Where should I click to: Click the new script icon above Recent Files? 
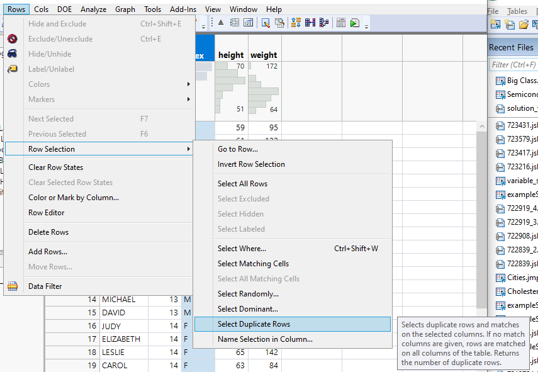[x=510, y=25]
